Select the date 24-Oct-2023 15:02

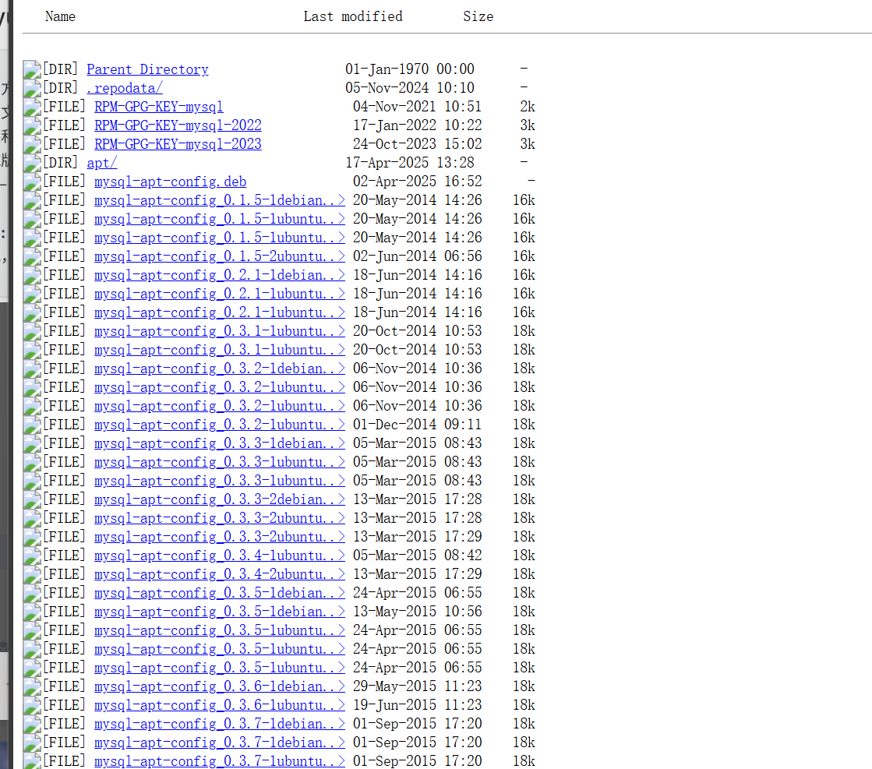coord(418,144)
